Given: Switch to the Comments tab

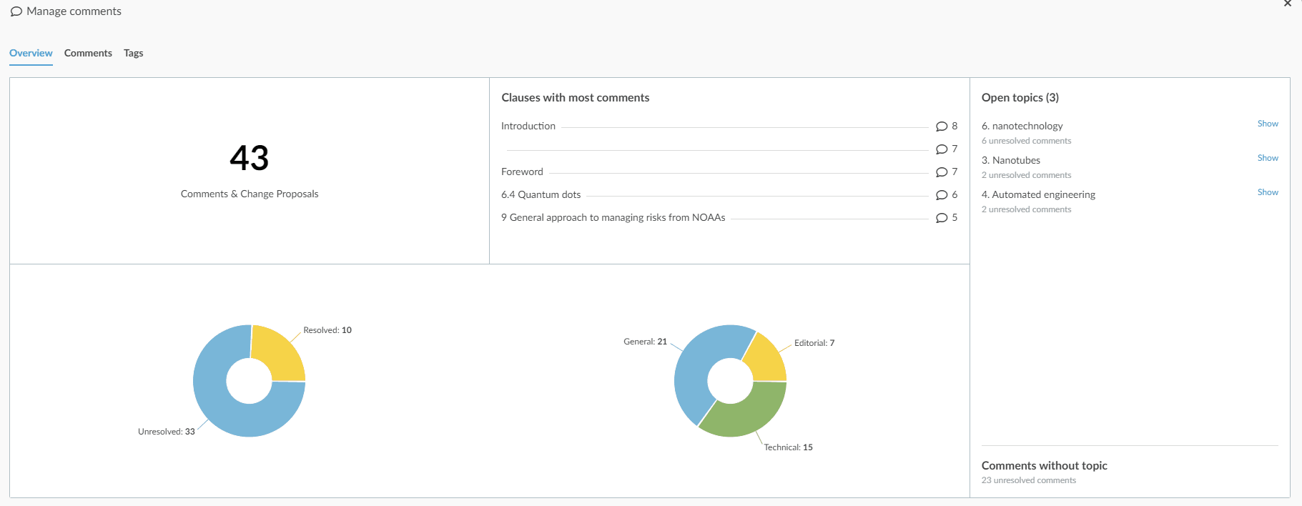Looking at the screenshot, I should pos(88,53).
